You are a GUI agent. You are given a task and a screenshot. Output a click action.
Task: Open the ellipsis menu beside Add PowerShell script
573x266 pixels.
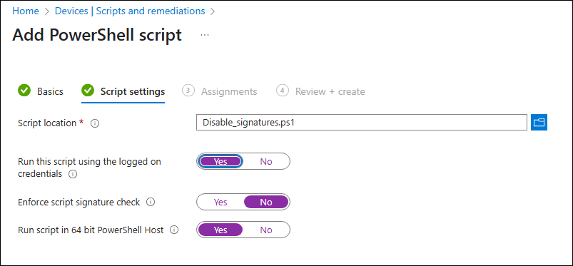205,35
